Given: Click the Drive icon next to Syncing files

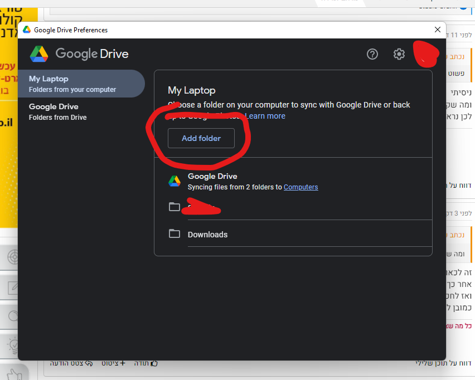Looking at the screenshot, I should pyautogui.click(x=175, y=181).
